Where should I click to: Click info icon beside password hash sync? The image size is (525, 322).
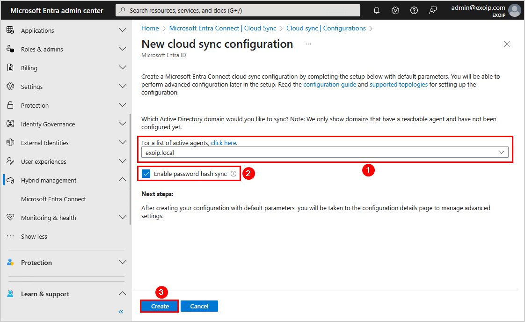(233, 174)
